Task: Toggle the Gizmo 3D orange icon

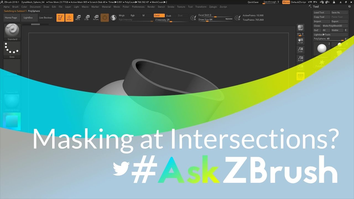Action: [105, 18]
